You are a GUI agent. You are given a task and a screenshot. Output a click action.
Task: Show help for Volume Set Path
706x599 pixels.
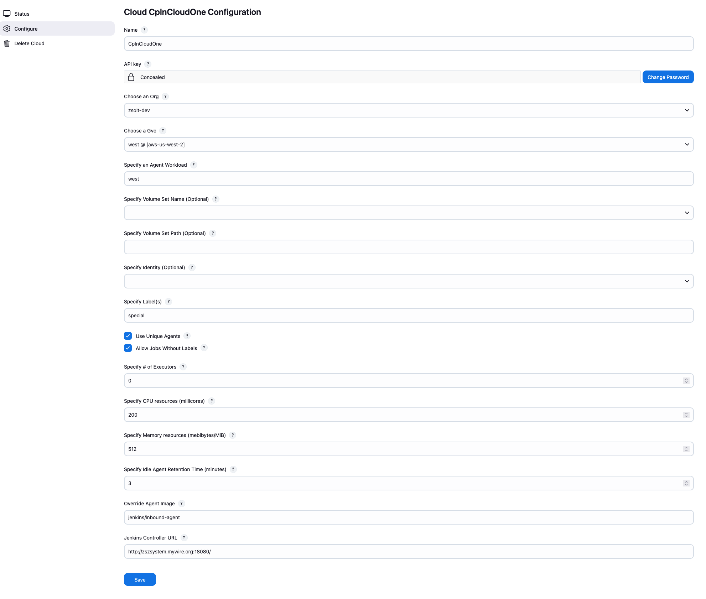click(213, 233)
